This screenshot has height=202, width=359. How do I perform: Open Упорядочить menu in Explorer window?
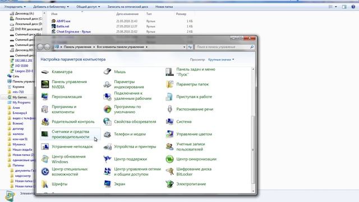[15, 7]
